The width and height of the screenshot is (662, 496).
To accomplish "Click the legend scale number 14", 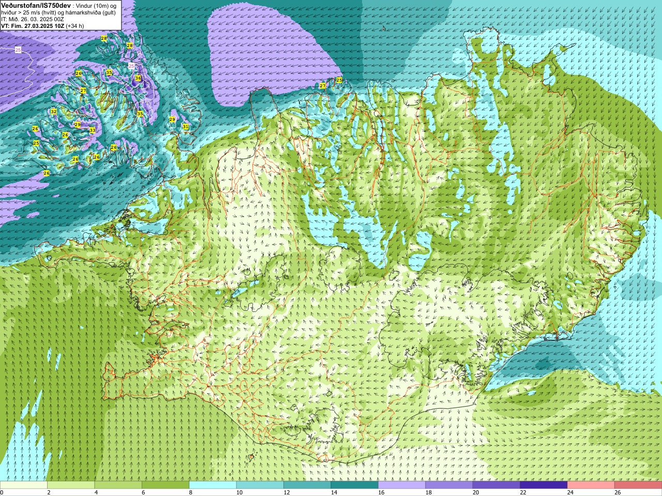I will coord(334,492).
